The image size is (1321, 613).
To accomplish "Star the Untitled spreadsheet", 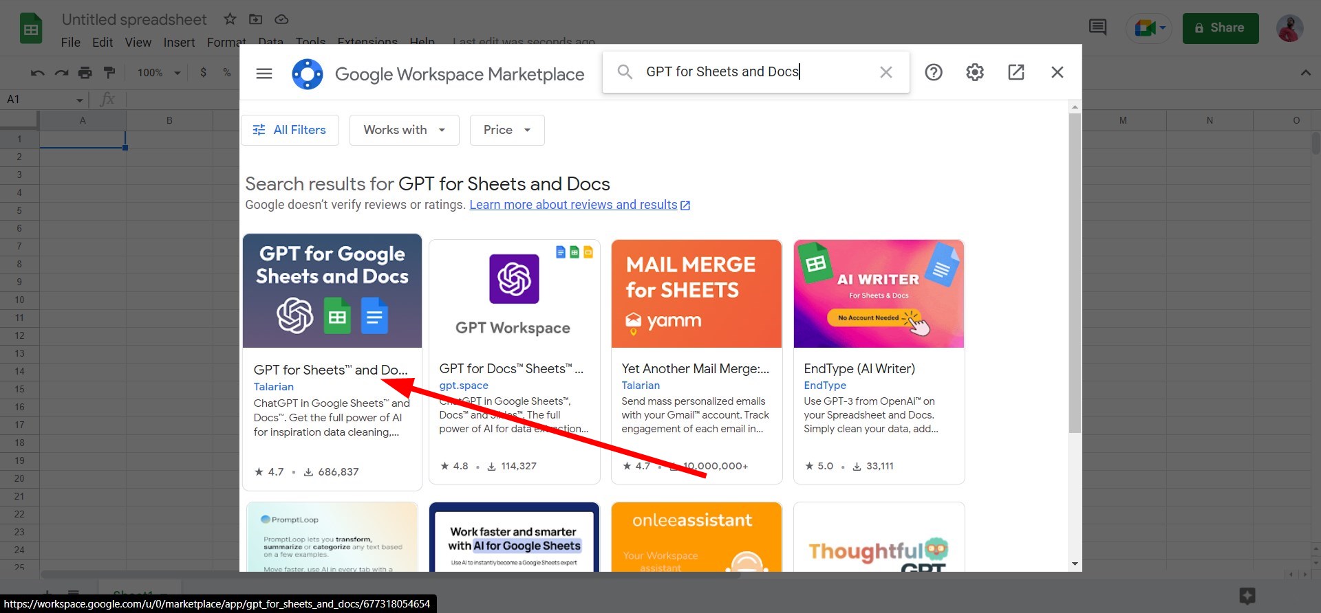I will point(230,19).
